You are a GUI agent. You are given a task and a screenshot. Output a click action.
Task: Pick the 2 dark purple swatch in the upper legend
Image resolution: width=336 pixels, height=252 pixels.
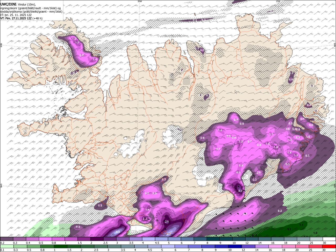coord(97,239)
